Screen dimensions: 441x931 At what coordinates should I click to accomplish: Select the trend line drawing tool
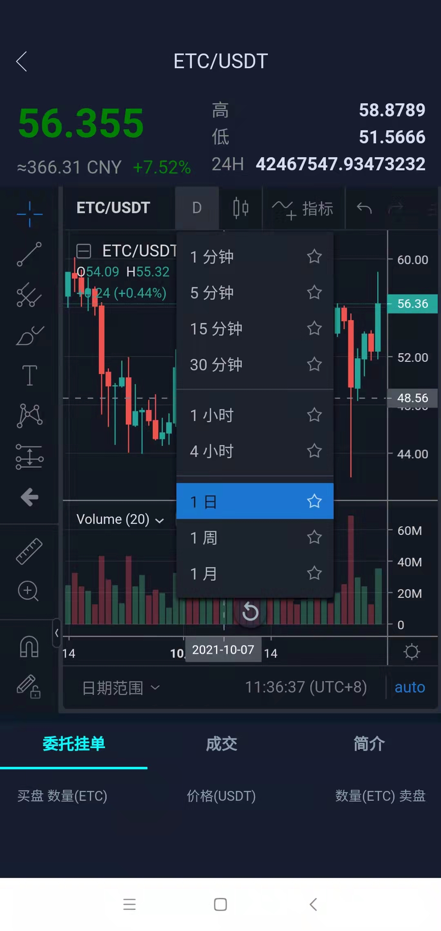point(29,254)
